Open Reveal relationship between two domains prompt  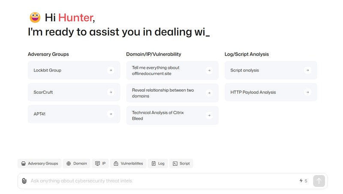pos(167,93)
